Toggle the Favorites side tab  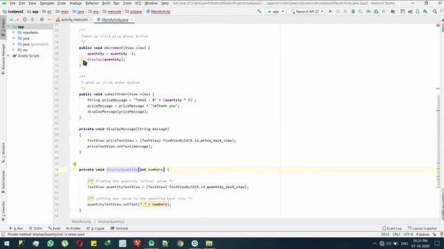[3, 210]
